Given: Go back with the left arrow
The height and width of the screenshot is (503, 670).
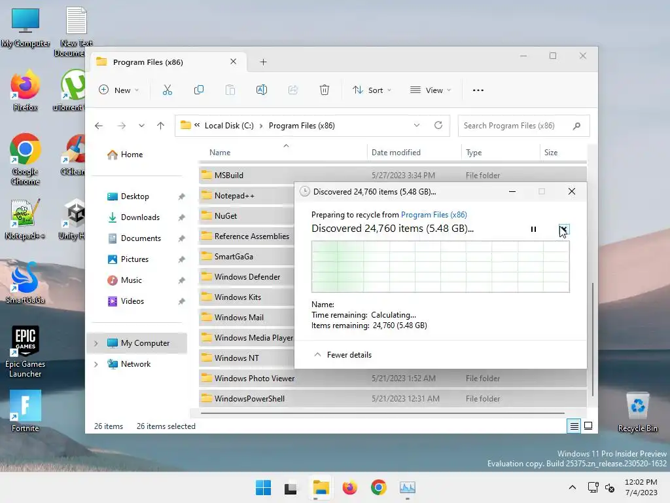Looking at the screenshot, I should point(99,126).
